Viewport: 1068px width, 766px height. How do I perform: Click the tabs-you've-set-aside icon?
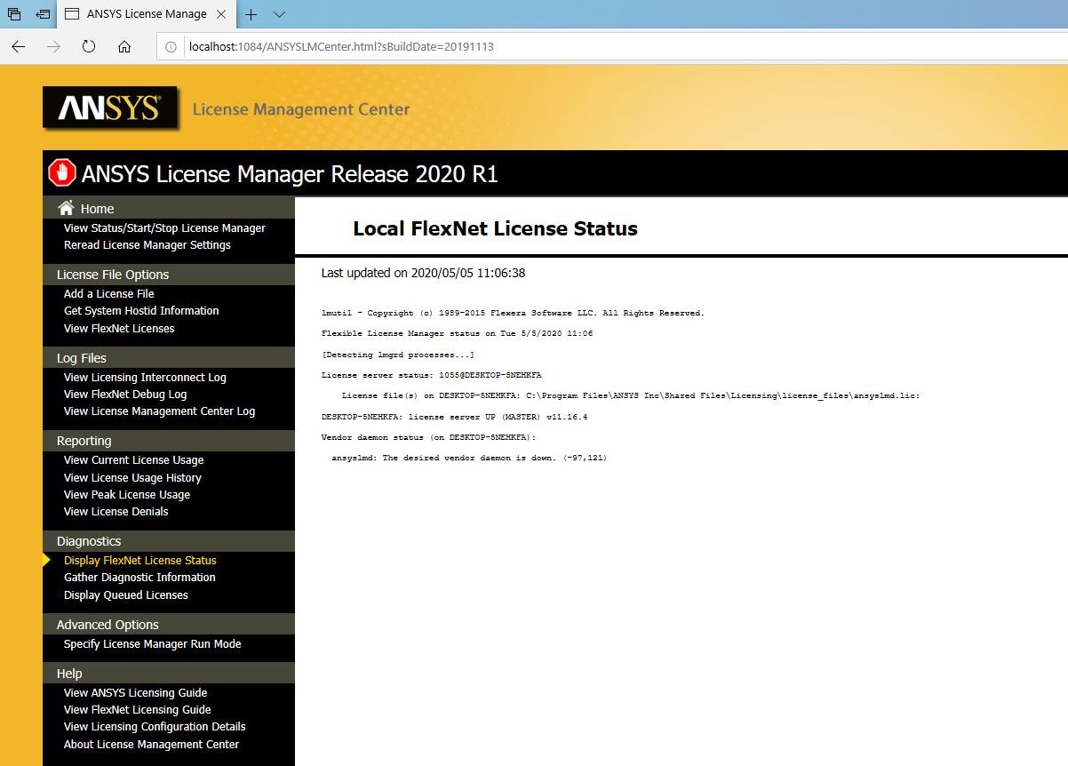[x=14, y=14]
